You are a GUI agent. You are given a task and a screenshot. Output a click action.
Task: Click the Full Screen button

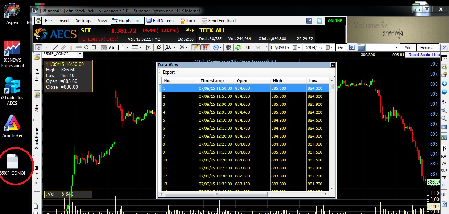160,21
